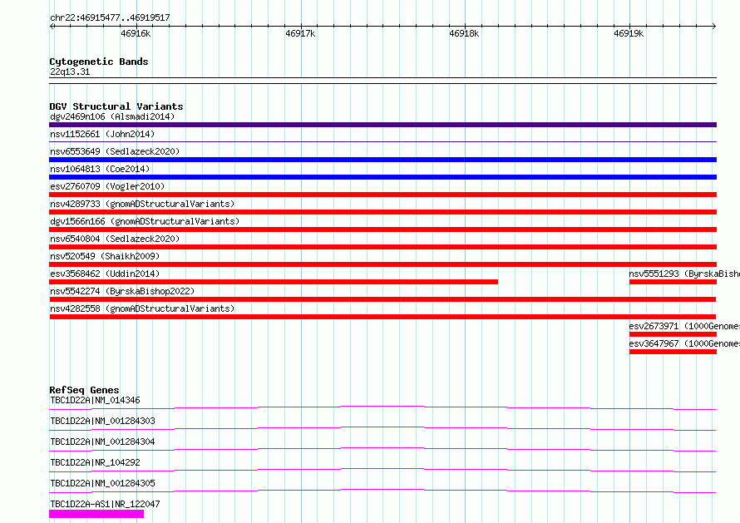
Task: Click the 46916k ruler tick label
Action: [136, 33]
